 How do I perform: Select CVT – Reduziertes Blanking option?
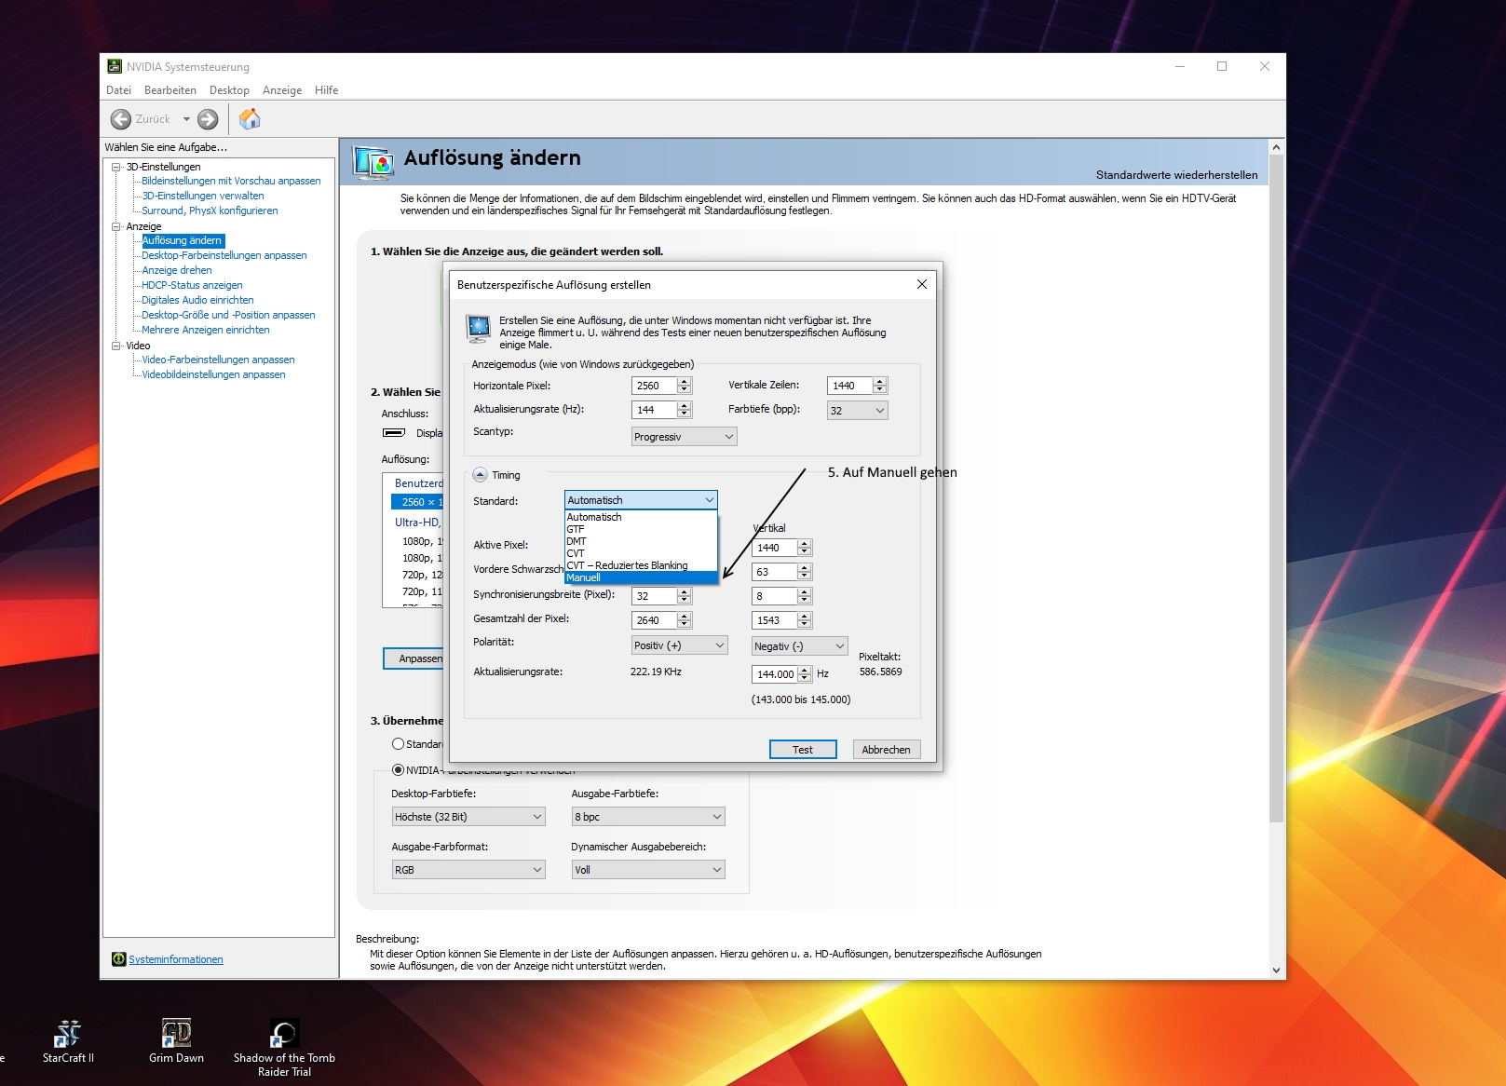click(642, 565)
